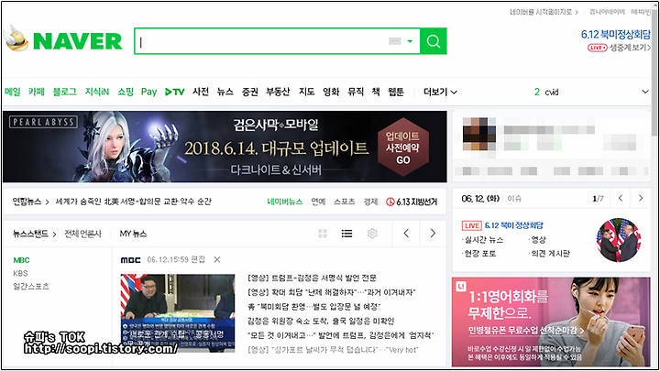Select the 전체언론사 tab

click(x=82, y=234)
